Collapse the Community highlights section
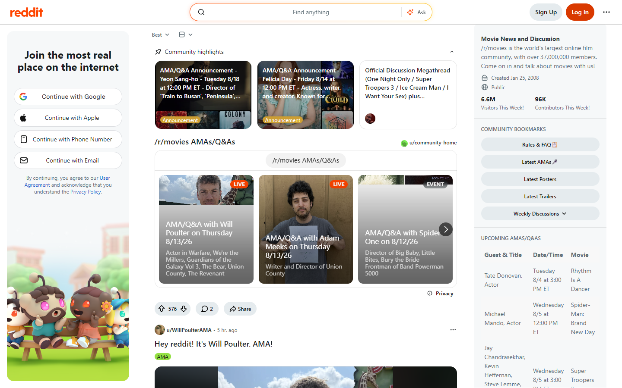This screenshot has width=622, height=388. [x=452, y=52]
